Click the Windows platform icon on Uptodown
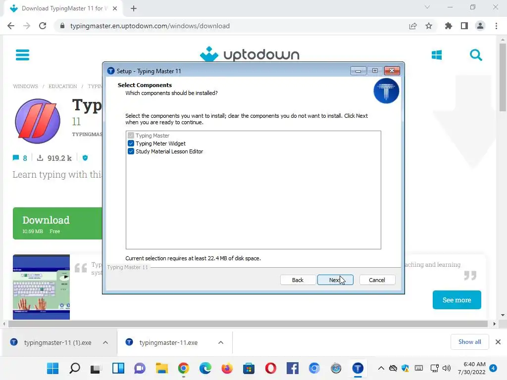Image resolution: width=507 pixels, height=380 pixels. (x=437, y=55)
